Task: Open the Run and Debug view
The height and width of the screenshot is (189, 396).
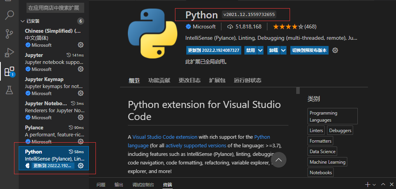Action: [x=9, y=53]
